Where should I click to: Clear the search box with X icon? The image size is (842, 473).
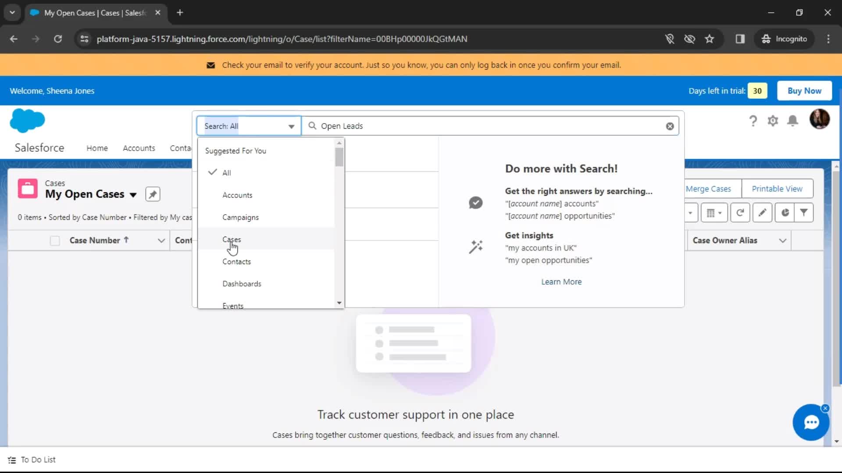pos(670,126)
